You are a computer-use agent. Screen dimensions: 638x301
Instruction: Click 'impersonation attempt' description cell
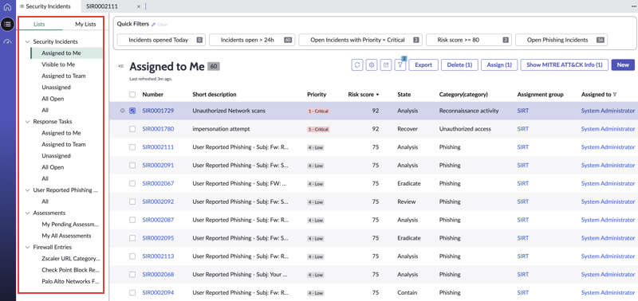tap(221, 129)
